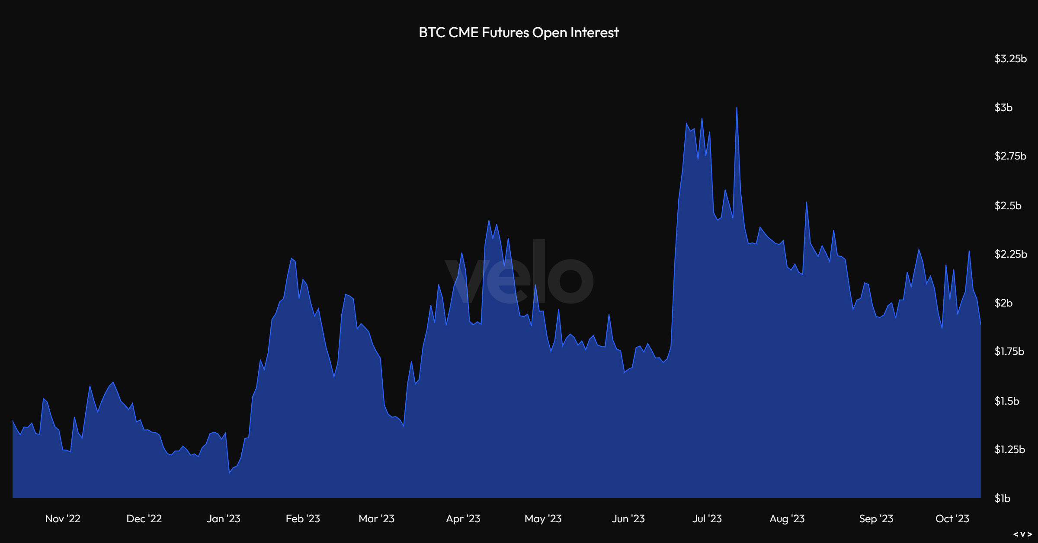
Task: Click the Oct '23 x-axis label
Action: [952, 519]
